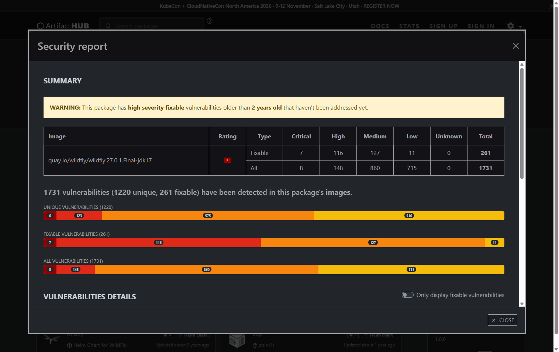
Task: Click the fixable high segment 116
Action: [x=159, y=242]
